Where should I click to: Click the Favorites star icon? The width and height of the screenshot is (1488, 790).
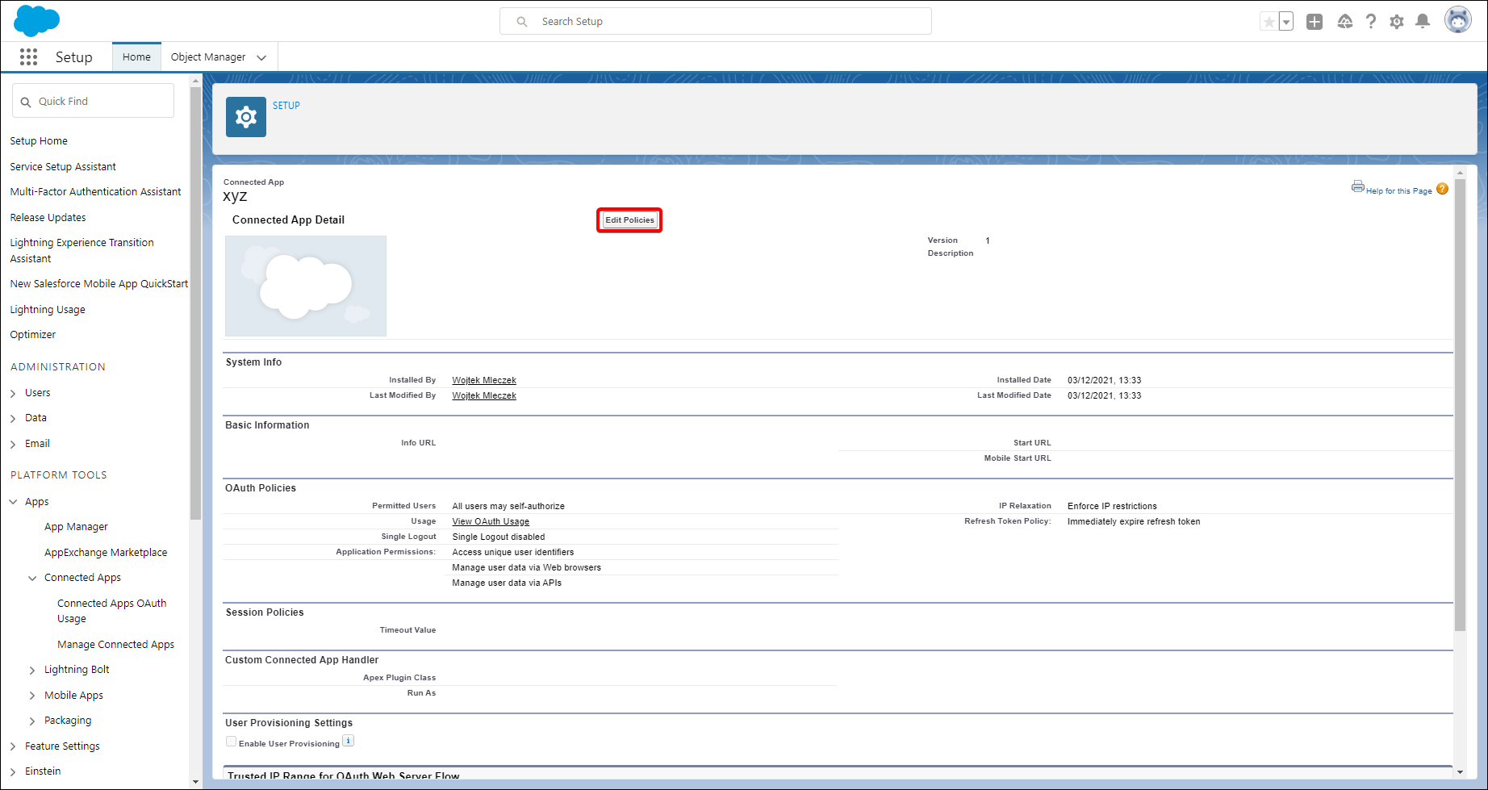[x=1269, y=22]
